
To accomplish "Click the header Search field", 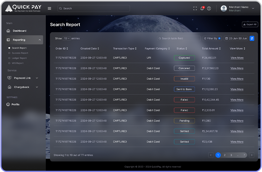I will click(x=94, y=9).
